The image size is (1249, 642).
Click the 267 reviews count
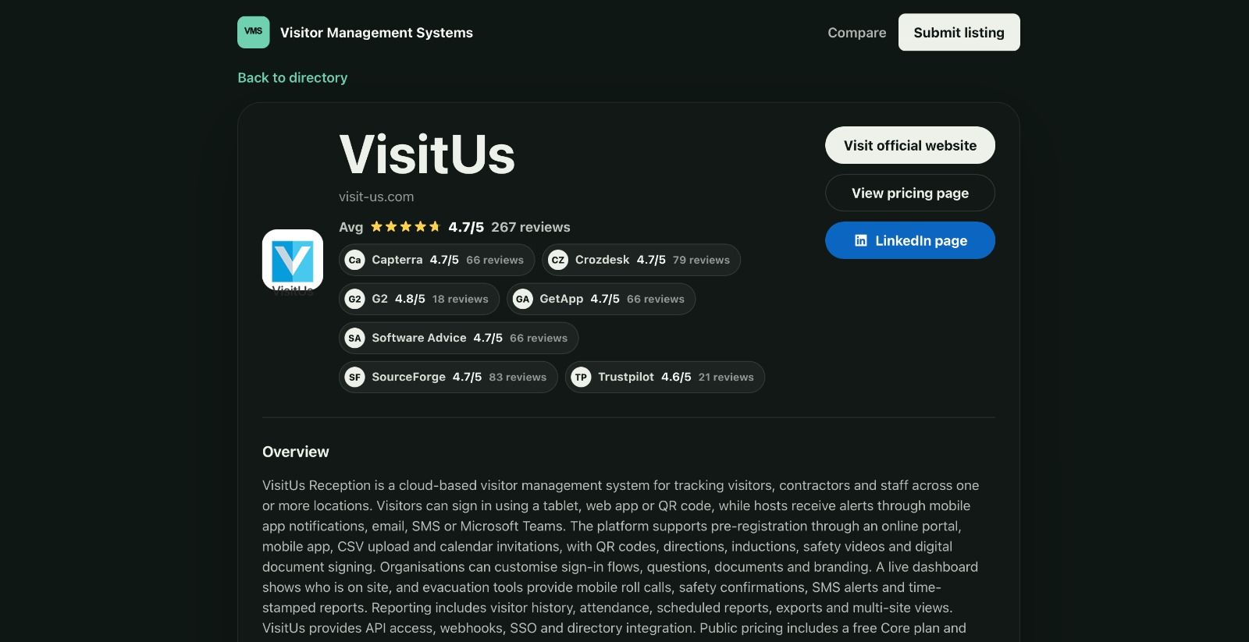pyautogui.click(x=531, y=227)
